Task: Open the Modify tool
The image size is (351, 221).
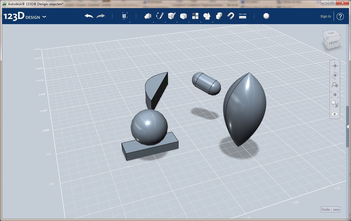Action: click(x=183, y=16)
